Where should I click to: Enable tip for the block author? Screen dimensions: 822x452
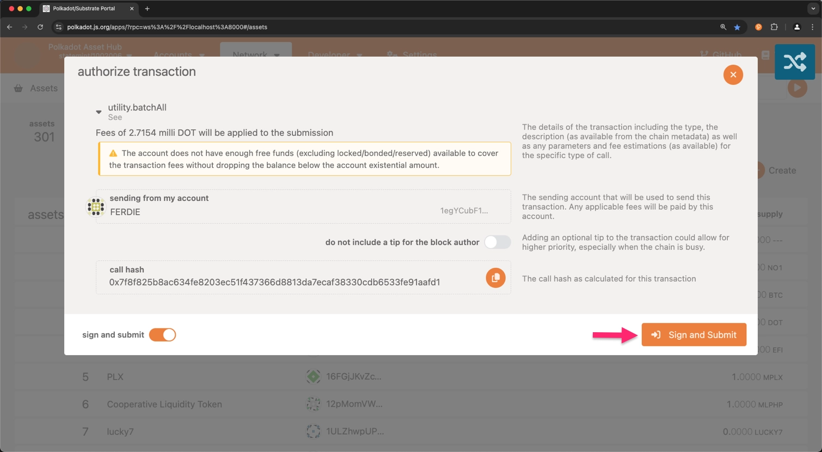pos(497,242)
